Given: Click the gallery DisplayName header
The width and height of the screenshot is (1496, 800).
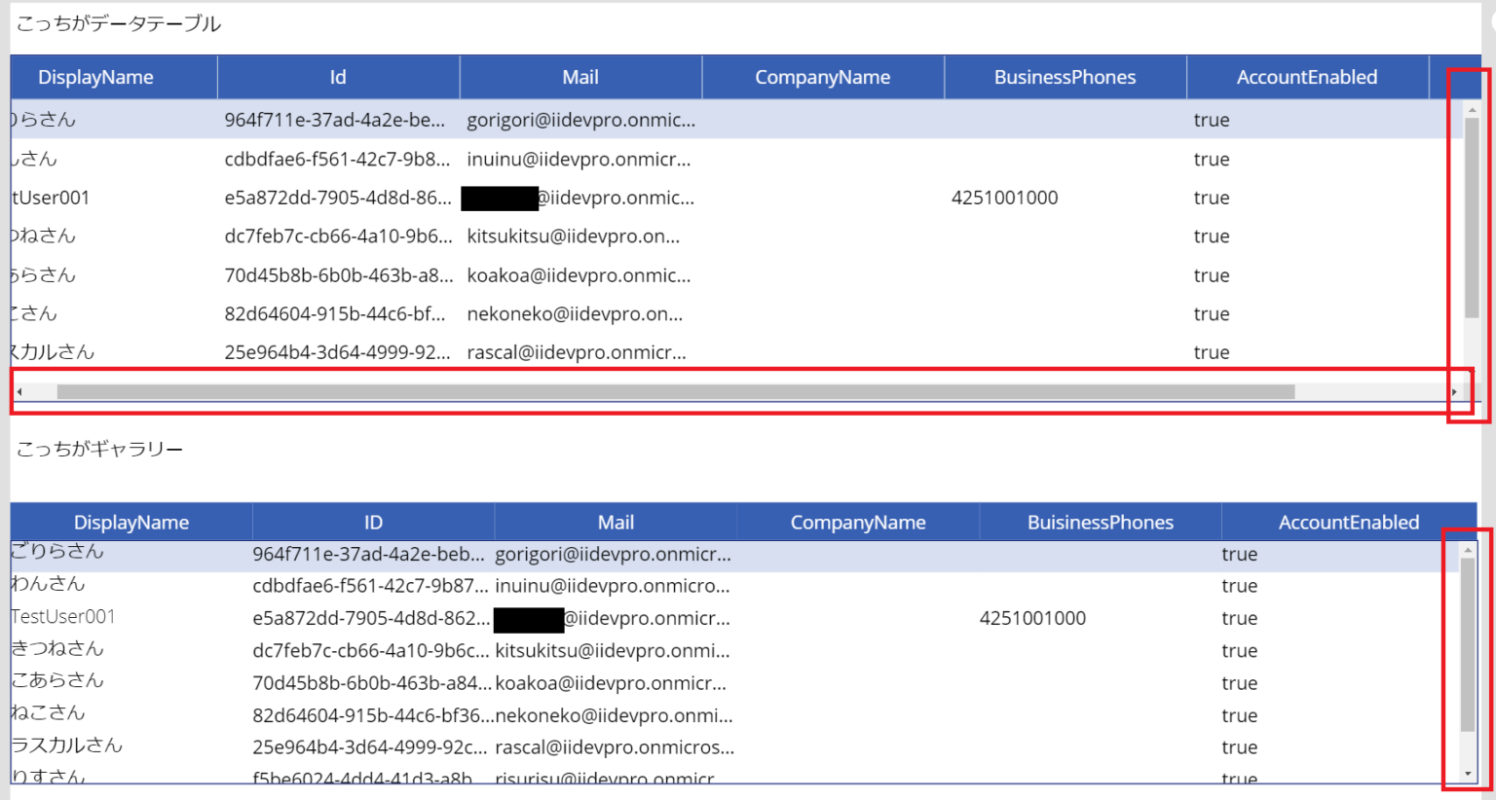Looking at the screenshot, I should click(x=131, y=523).
